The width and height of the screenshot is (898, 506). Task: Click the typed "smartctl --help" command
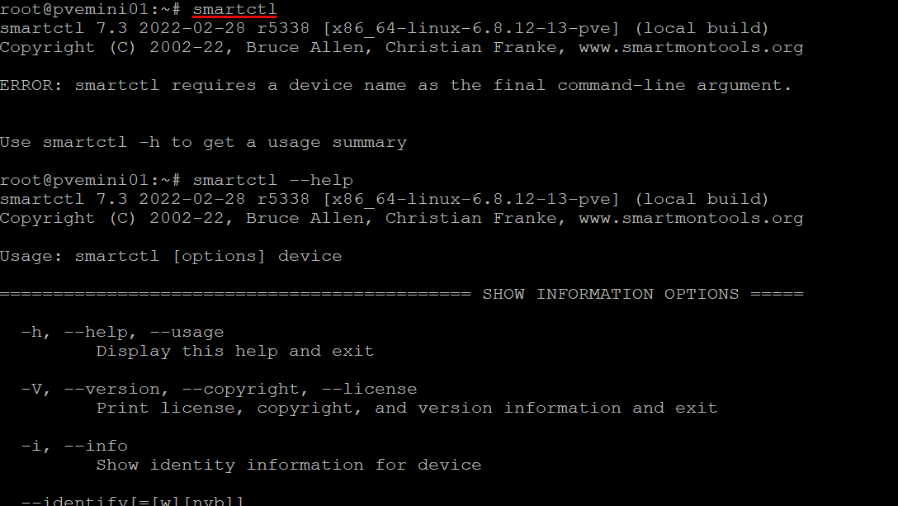(x=272, y=180)
